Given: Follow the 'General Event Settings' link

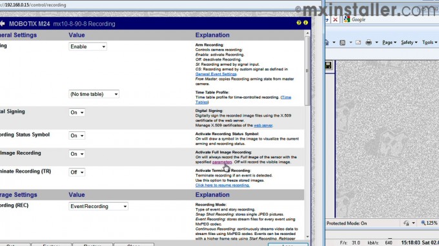Looking at the screenshot, I should point(216,74).
